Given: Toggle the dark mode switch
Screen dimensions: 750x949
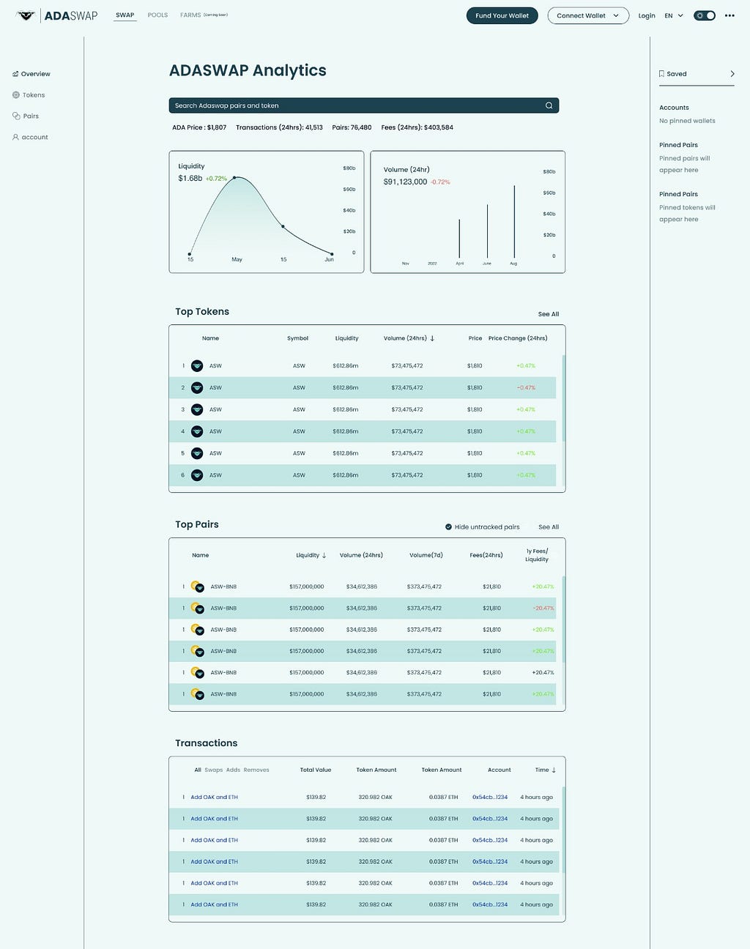Looking at the screenshot, I should (x=705, y=15).
